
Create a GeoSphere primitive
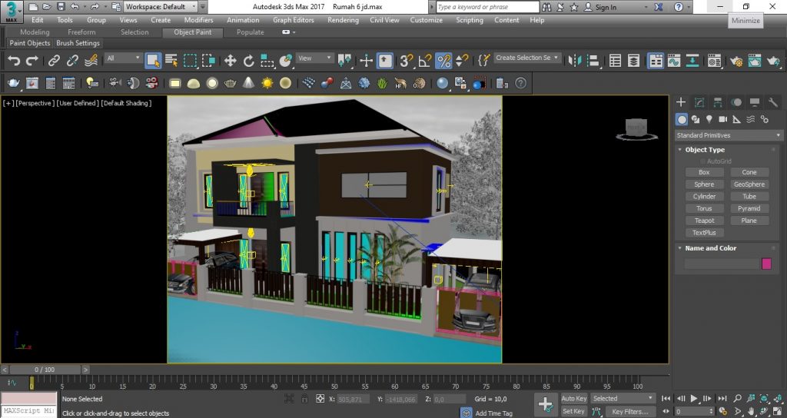tap(749, 184)
